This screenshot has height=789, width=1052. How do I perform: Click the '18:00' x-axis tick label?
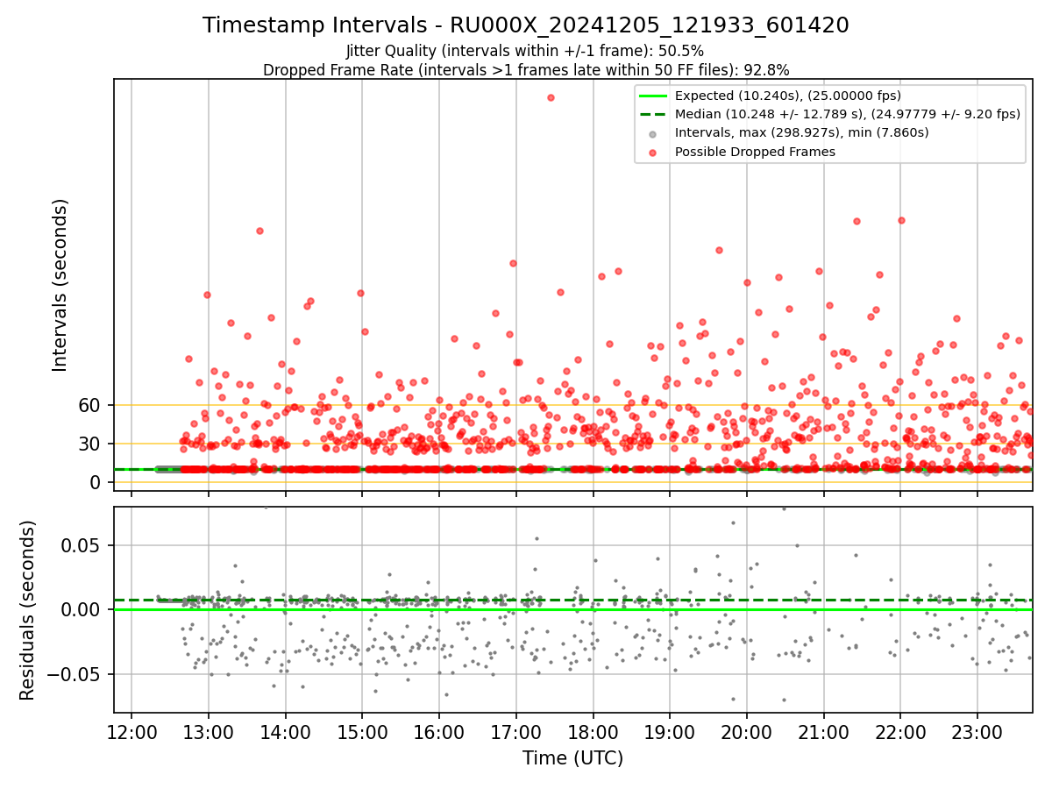[x=593, y=733]
